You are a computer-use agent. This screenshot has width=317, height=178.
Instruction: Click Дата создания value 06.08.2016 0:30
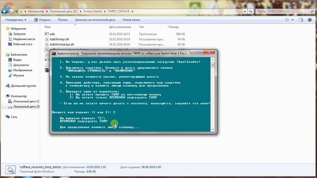(151, 167)
